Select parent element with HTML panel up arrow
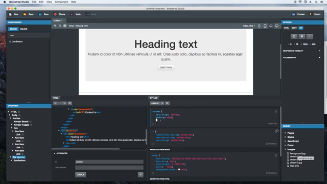This screenshot has height=184, width=327. (x=64, y=103)
